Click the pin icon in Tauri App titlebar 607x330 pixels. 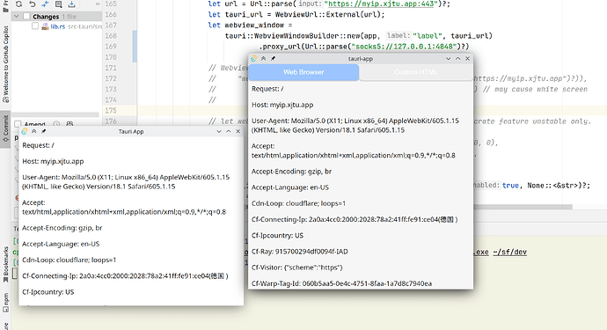[x=44, y=131]
